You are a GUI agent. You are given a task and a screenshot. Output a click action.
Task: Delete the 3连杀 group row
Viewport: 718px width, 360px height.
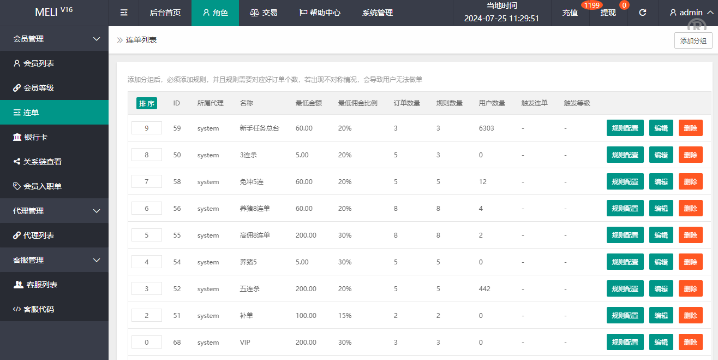(690, 155)
